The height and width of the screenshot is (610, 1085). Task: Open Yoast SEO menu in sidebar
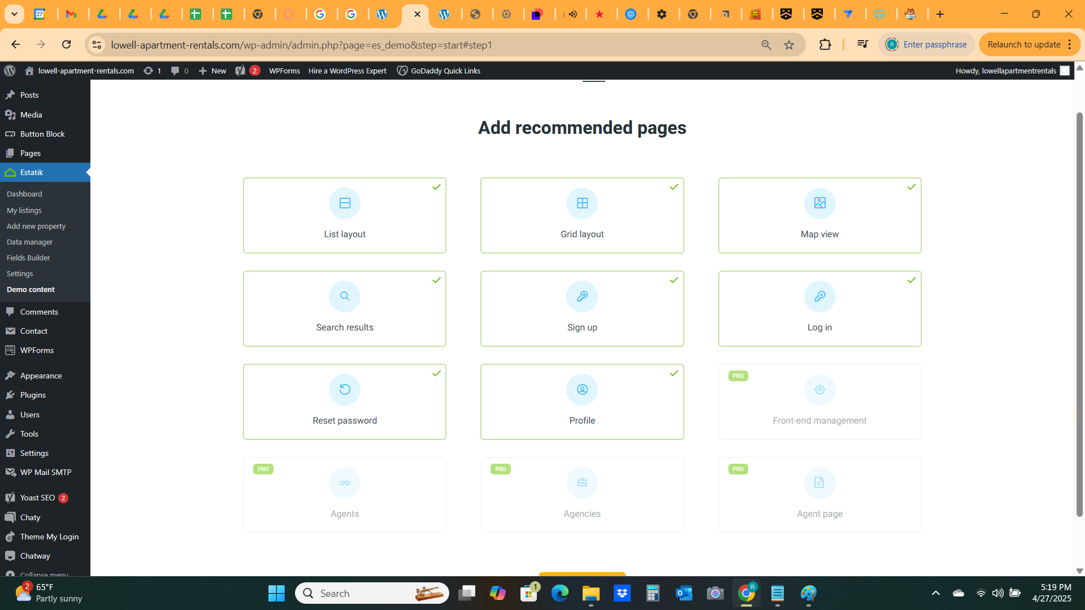(45, 498)
